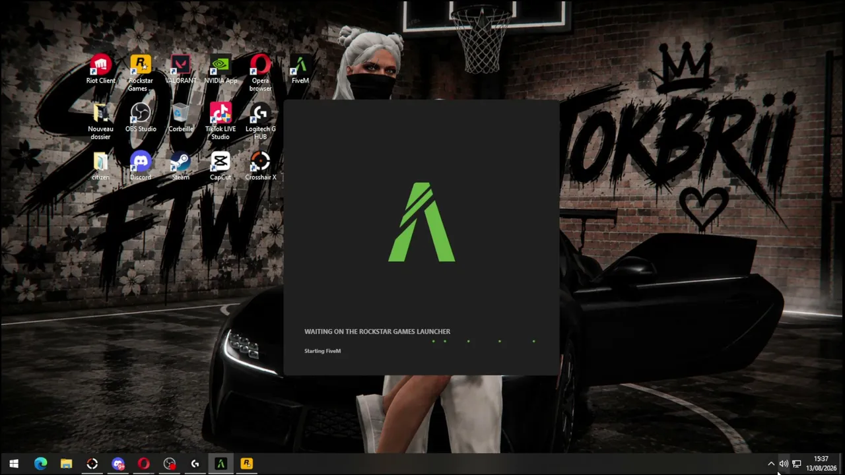Click the Logitech G HUB desktop icon
The height and width of the screenshot is (475, 845).
click(x=260, y=122)
